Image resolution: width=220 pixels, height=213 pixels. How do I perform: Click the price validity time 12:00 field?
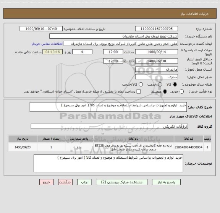click(113, 61)
